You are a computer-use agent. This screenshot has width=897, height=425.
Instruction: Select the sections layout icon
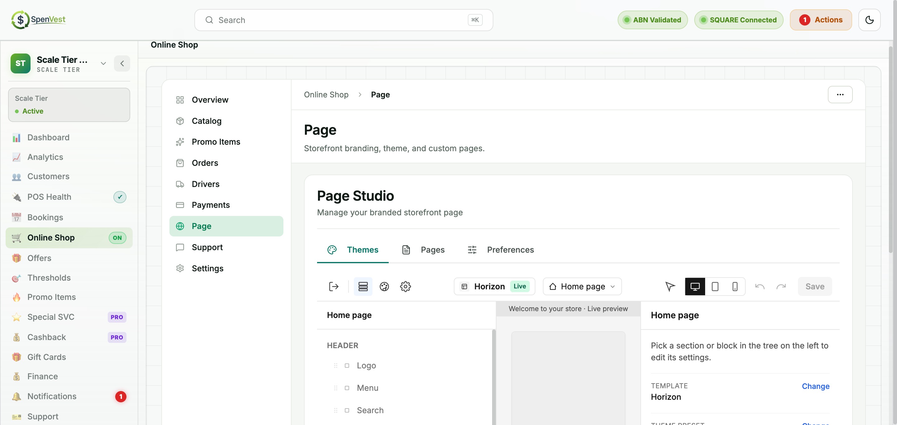(x=363, y=287)
